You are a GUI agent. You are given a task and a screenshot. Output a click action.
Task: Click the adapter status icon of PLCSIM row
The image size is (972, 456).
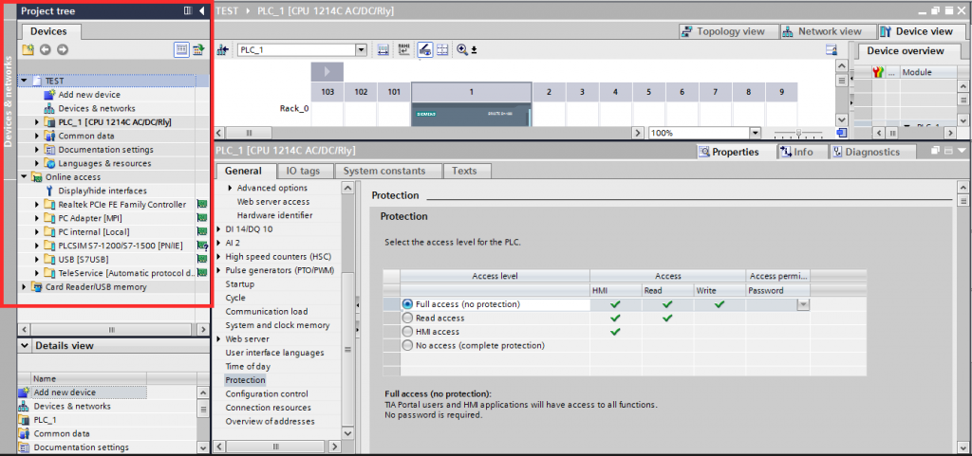(201, 245)
